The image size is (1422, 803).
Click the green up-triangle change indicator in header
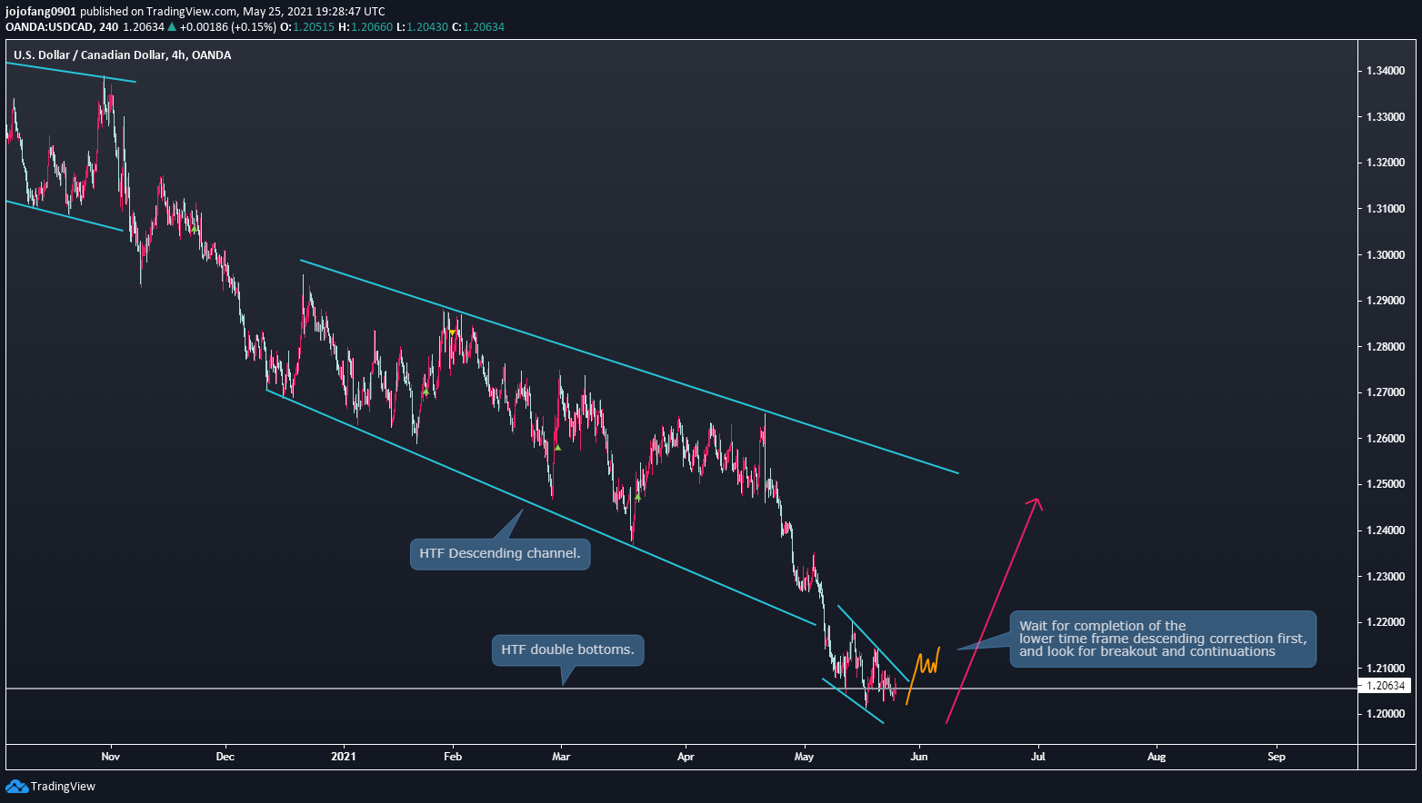click(x=172, y=27)
